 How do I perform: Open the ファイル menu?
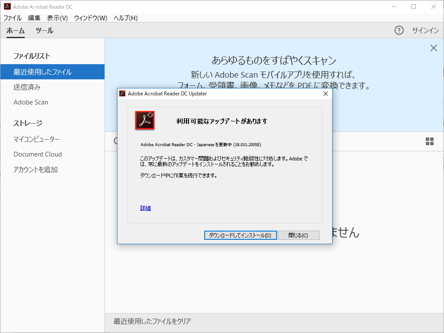point(13,18)
